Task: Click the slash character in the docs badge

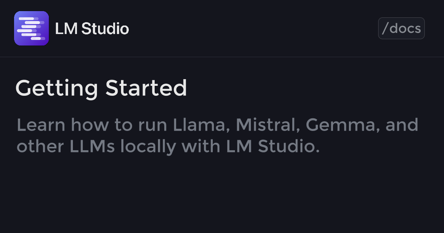Action: [384, 28]
